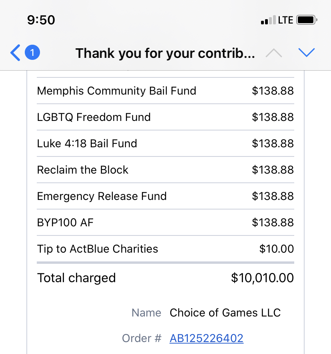Tap the Total charged amount $10,010.00
Image resolution: width=331 pixels, height=354 pixels.
(262, 278)
